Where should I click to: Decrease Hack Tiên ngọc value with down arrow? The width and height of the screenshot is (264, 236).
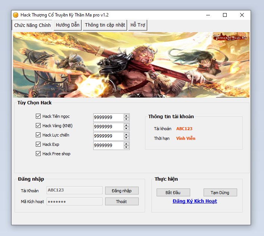coord(126,119)
